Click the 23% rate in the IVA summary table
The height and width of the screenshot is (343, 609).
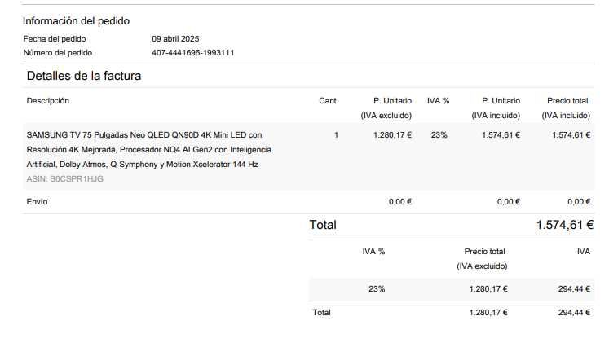[x=377, y=288]
